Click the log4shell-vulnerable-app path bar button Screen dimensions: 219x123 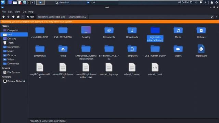point(52,17)
